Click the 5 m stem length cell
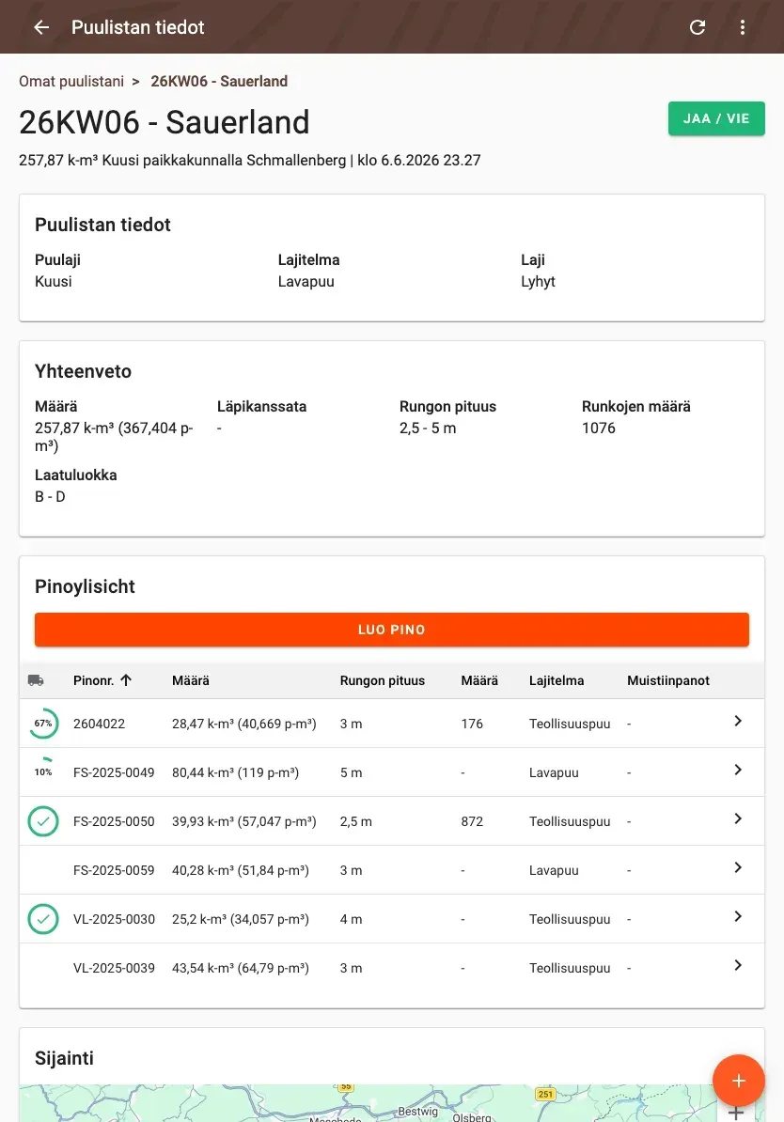Viewport: 784px width, 1122px height. (351, 772)
